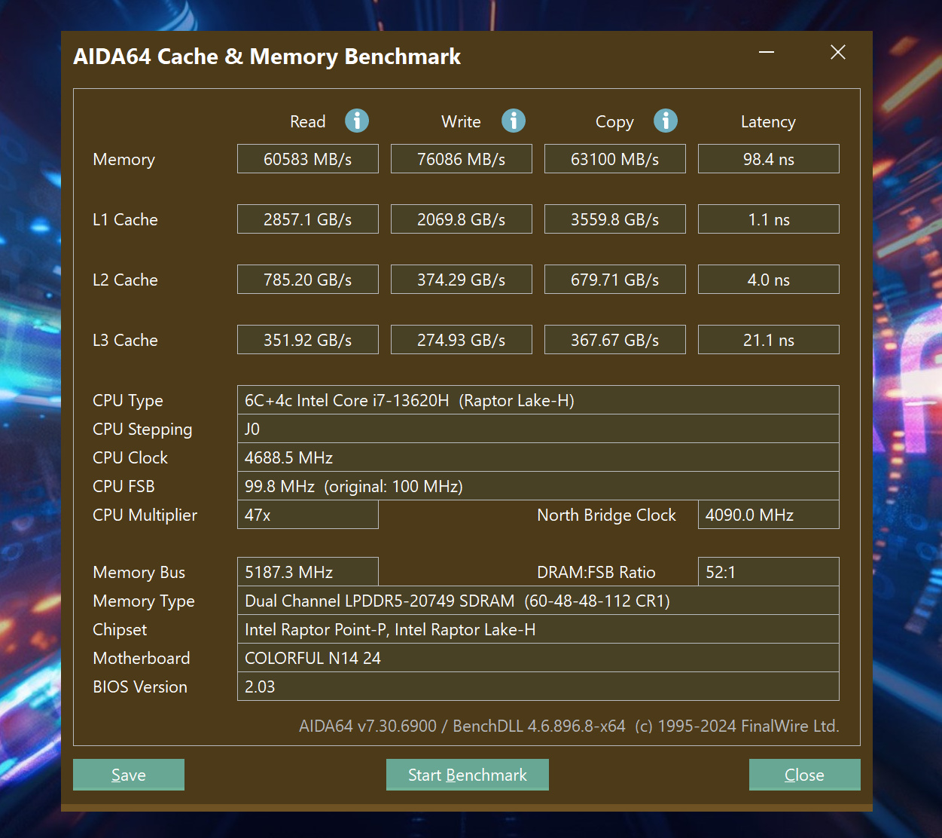The height and width of the screenshot is (838, 942).
Task: Click the AIDA64 Cache & Memory Benchmark title
Action: [267, 57]
